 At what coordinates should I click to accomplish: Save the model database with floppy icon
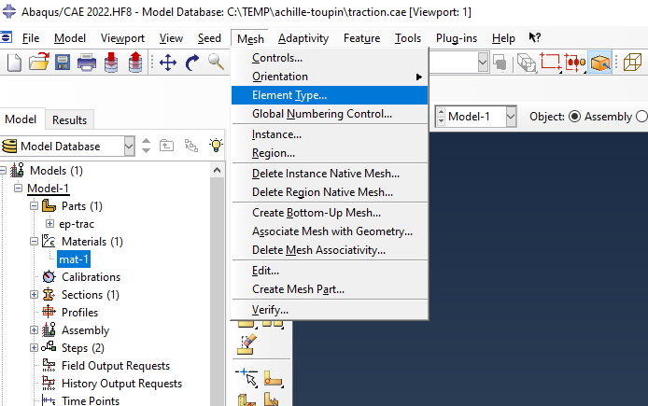click(63, 63)
